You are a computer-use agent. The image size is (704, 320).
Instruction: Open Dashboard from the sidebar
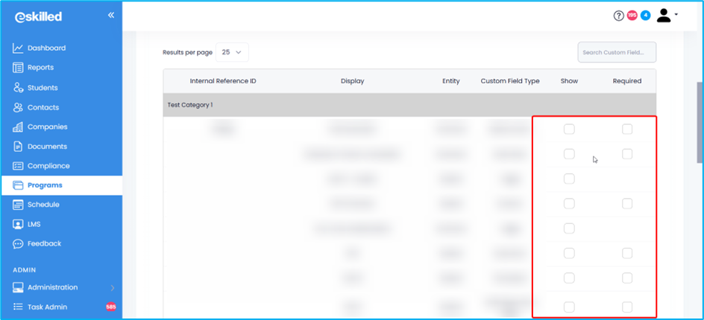coord(46,48)
